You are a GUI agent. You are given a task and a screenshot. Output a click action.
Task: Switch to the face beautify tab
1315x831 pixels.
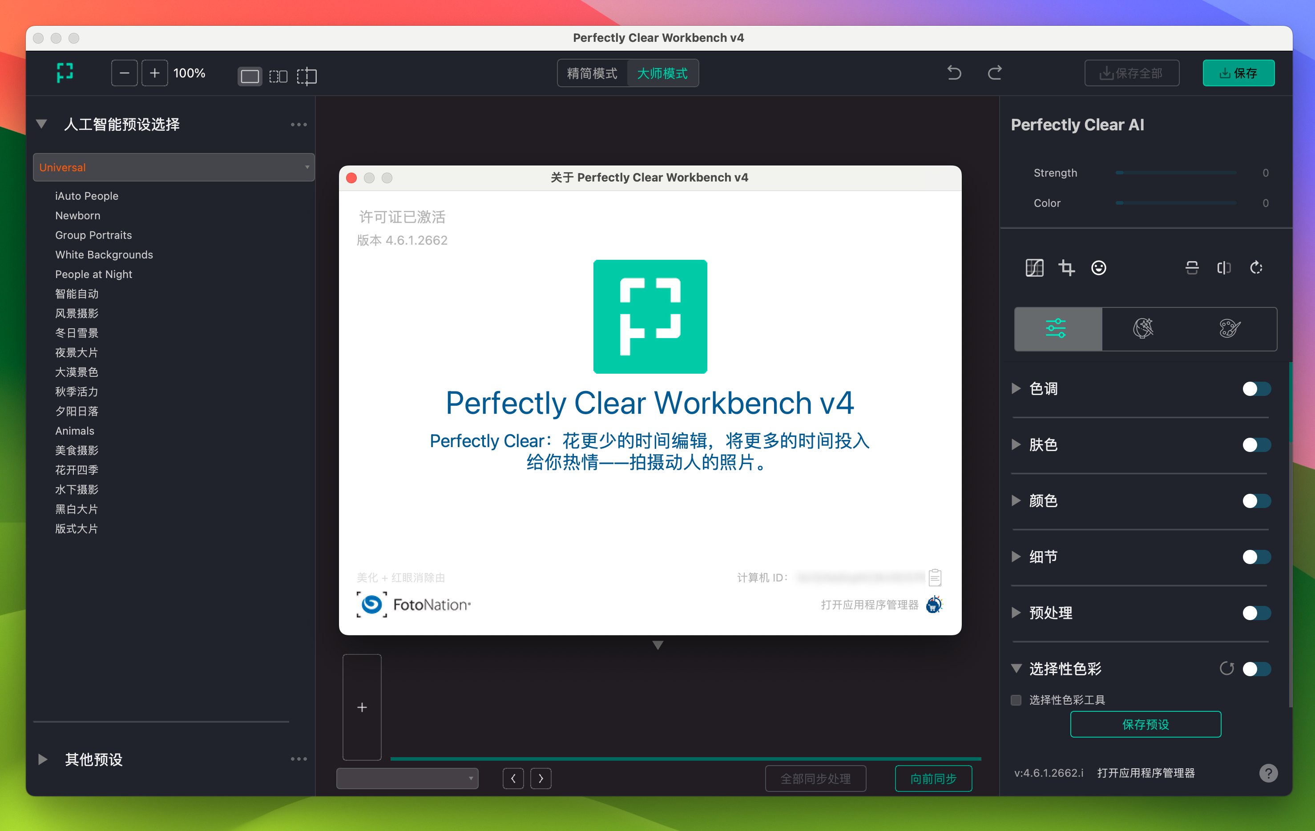coord(1143,329)
